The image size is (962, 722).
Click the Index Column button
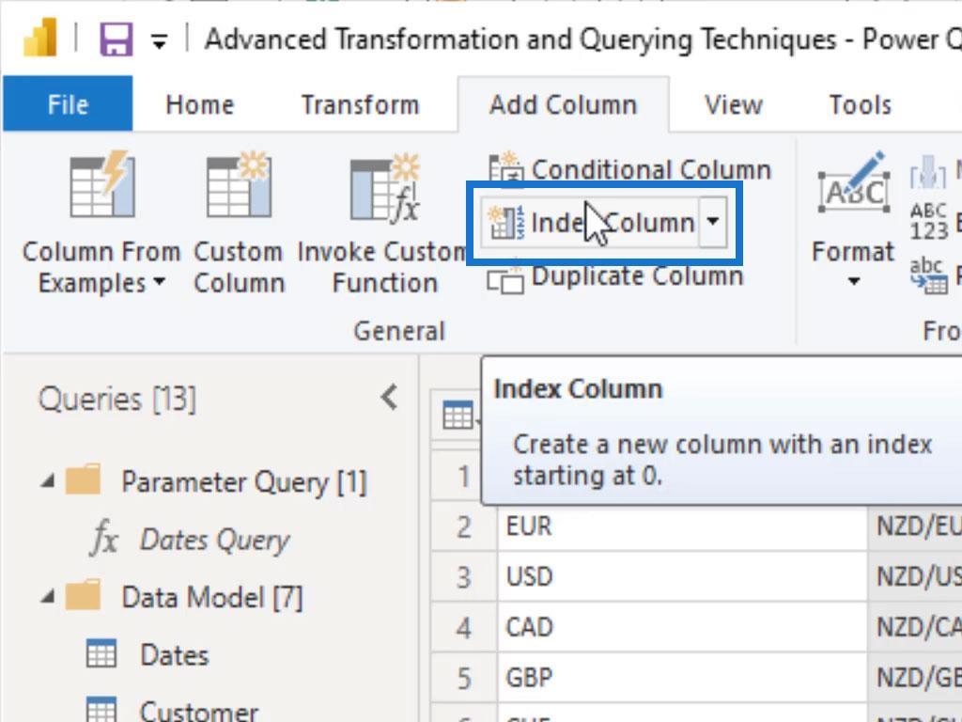[x=590, y=222]
